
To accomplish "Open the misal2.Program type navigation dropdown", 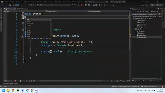I will tap(66, 11).
